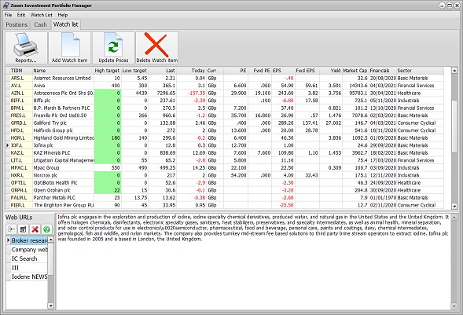Click the Add Watch item page icon
Screen dimensions: 463x315
pos(70,48)
